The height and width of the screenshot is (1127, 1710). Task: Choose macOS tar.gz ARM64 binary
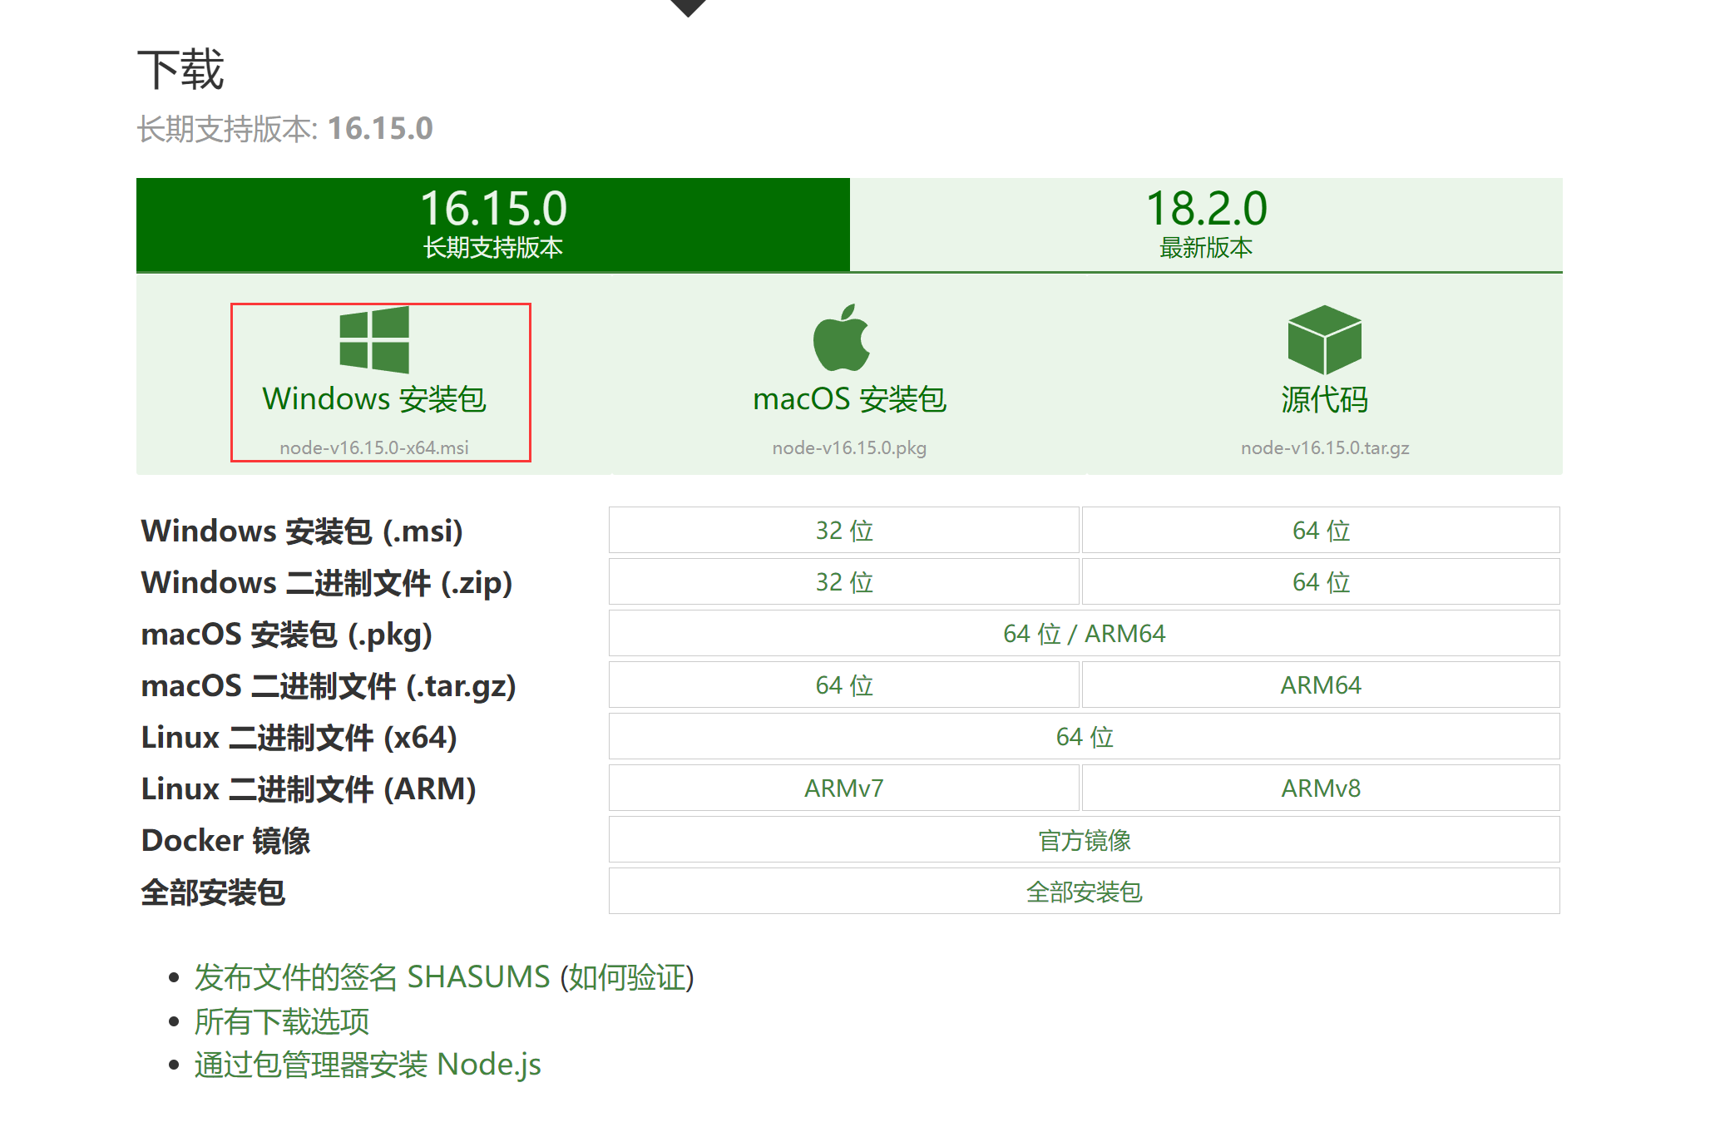[x=1320, y=685]
